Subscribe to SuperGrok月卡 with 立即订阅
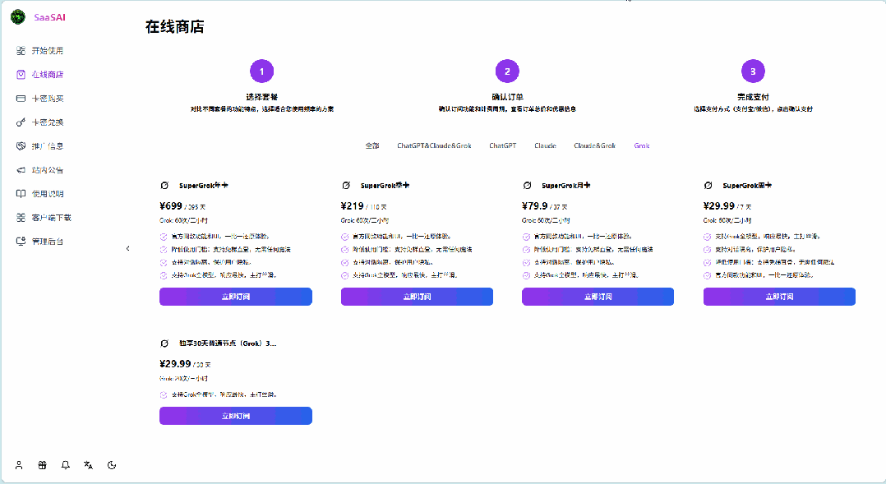 tap(598, 297)
